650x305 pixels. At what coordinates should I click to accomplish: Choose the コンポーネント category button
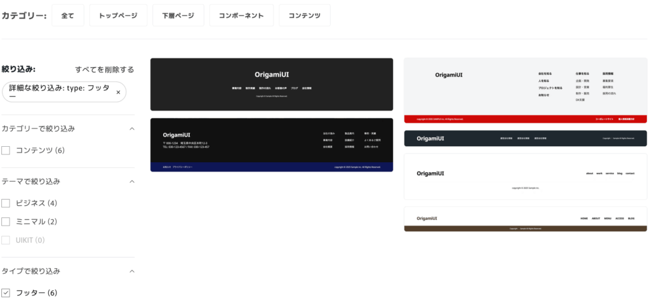241,15
